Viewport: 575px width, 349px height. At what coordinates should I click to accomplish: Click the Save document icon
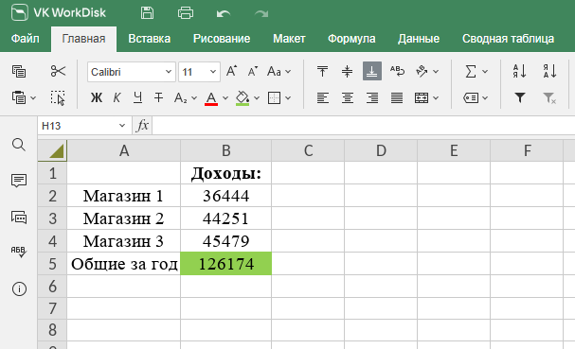[x=148, y=13]
